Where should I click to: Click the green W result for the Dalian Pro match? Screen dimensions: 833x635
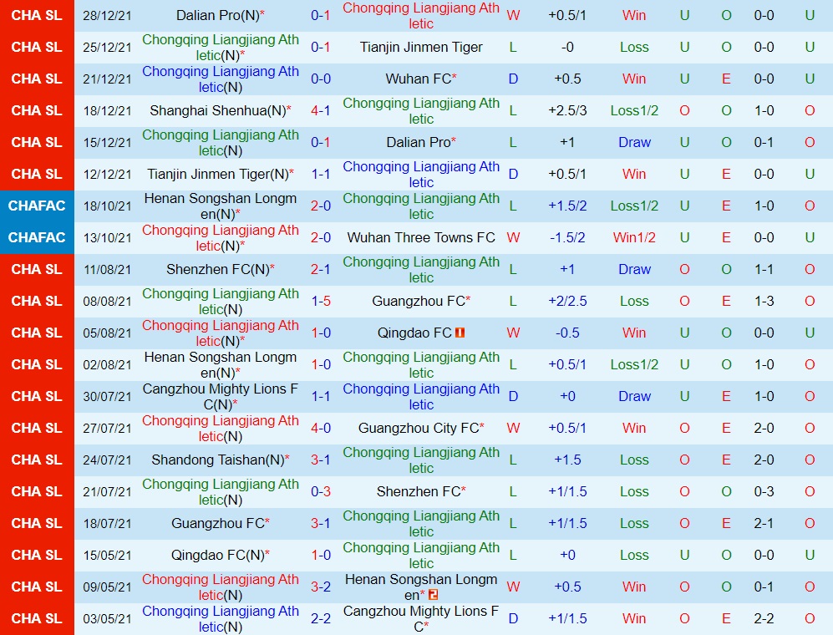(x=512, y=15)
